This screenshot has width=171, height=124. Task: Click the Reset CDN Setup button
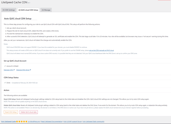(11, 112)
